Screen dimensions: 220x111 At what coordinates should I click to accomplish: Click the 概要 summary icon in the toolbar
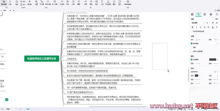pos(79,3)
